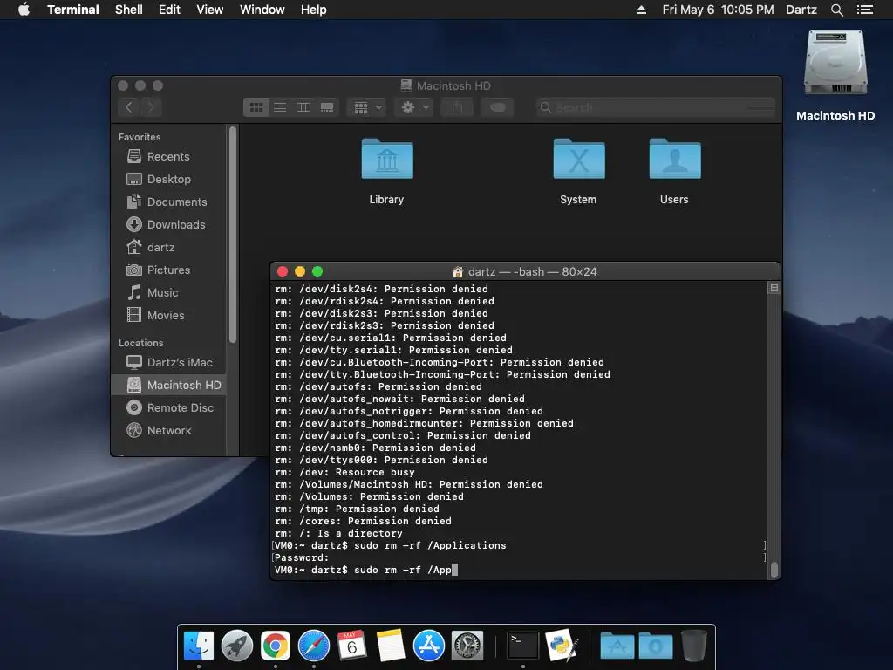Switch Finder to gallery view

pyautogui.click(x=327, y=107)
